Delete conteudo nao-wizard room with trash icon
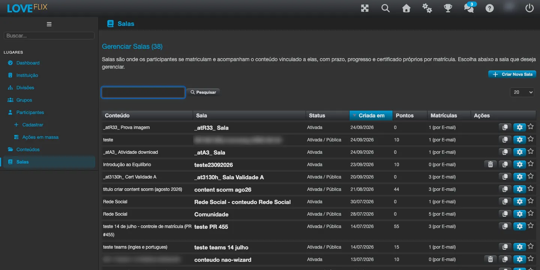The width and height of the screenshot is (540, 270). pyautogui.click(x=490, y=259)
